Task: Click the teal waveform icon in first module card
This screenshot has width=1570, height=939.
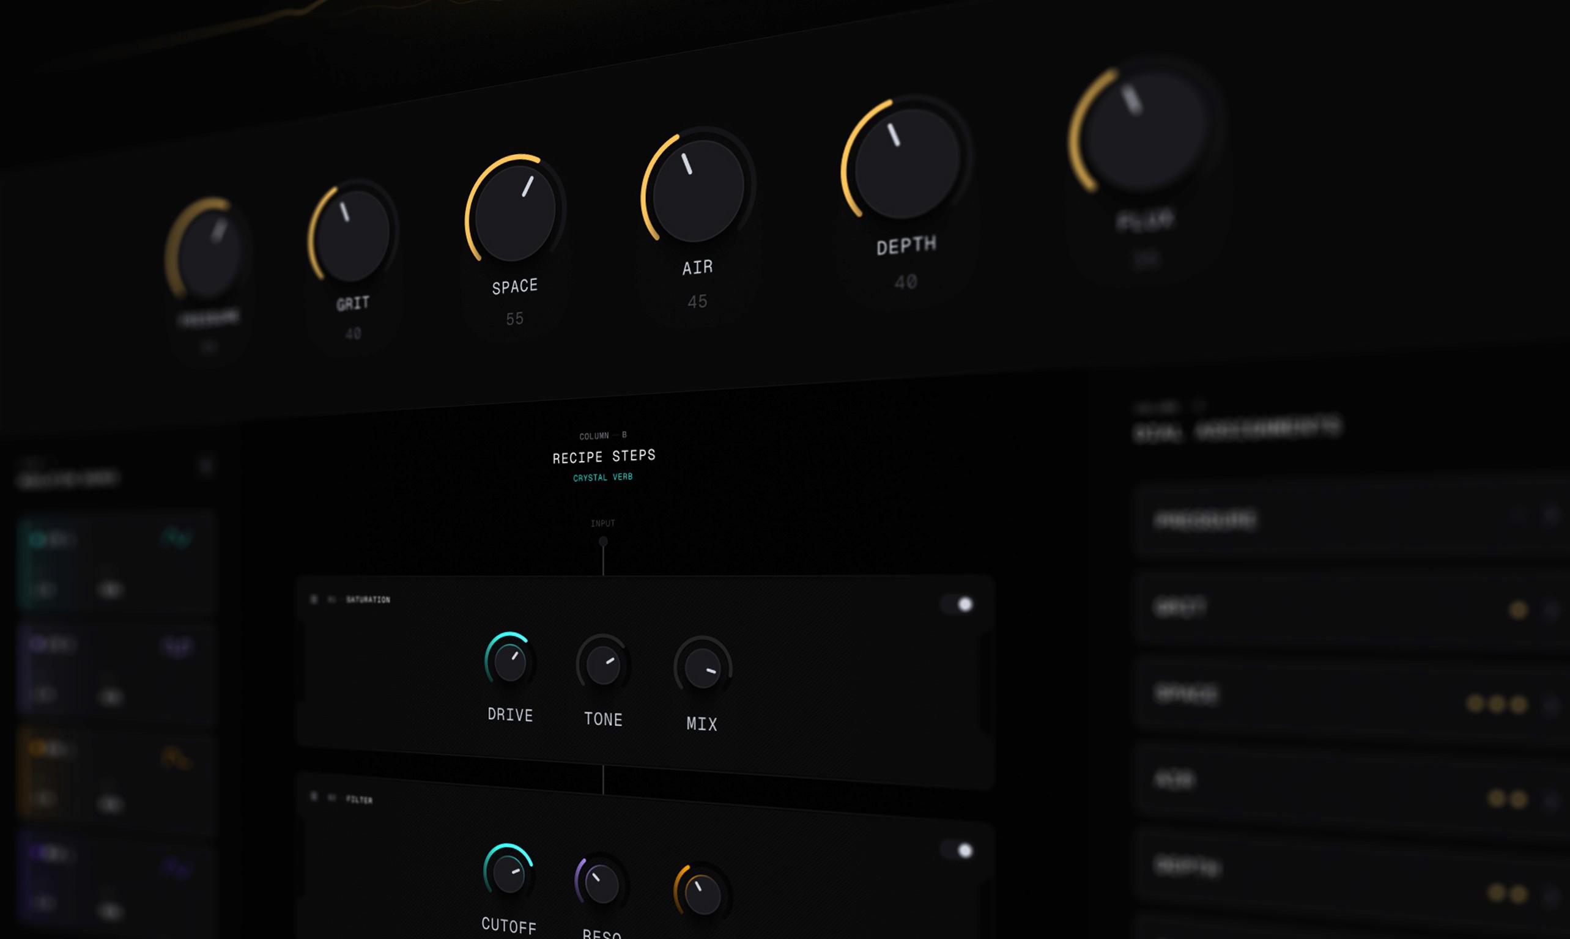Action: point(176,539)
